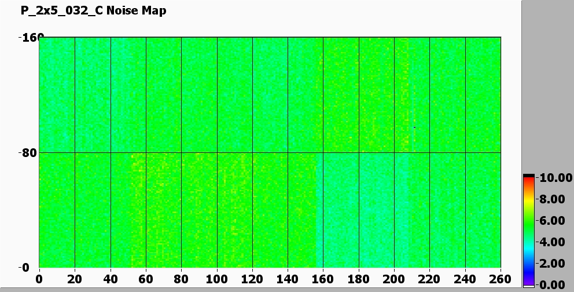The height and width of the screenshot is (292, 574).
Task: Click the color scale gradient bar
Action: pyautogui.click(x=529, y=231)
